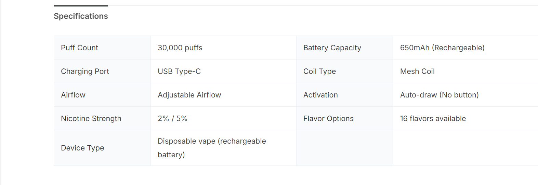
Task: Click the Charging Port label
Action: 85,71
